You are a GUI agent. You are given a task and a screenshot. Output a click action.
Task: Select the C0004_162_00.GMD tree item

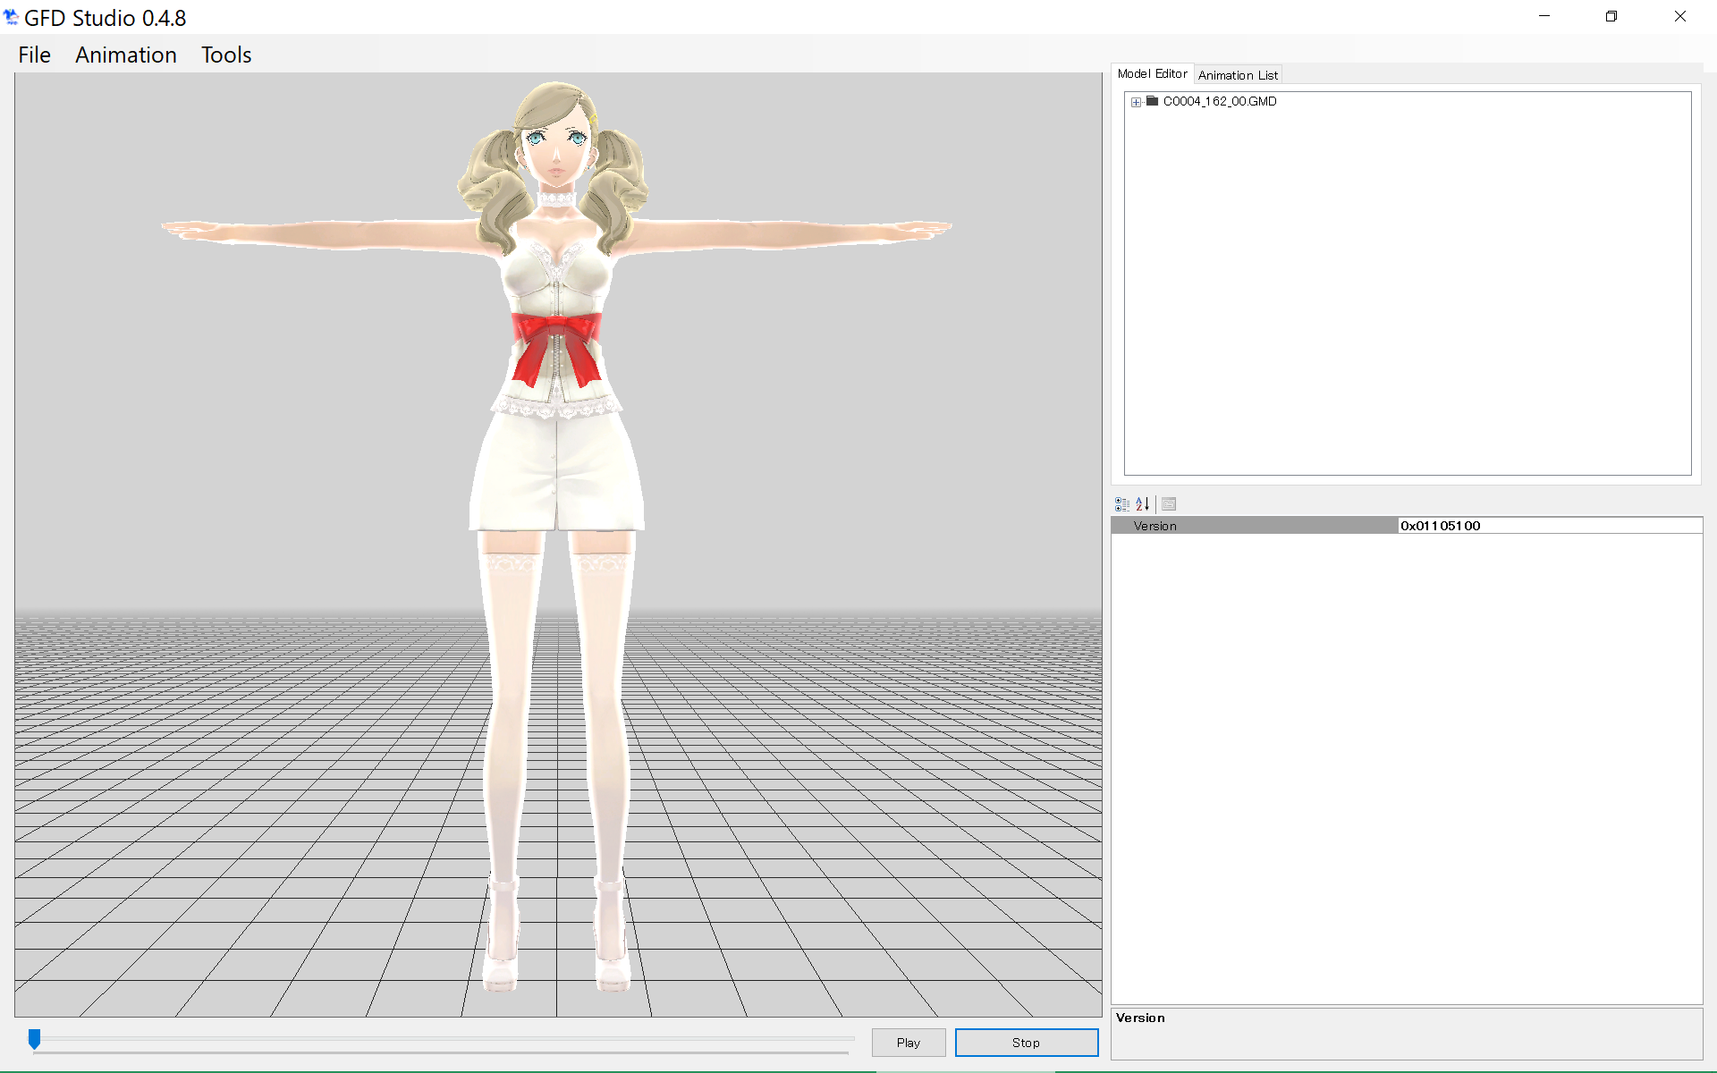point(1220,100)
